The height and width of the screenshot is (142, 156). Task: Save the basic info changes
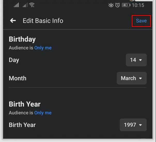pyautogui.click(x=141, y=21)
